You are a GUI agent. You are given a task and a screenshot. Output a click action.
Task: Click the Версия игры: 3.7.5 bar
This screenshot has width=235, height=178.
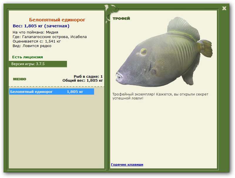(x=38, y=64)
